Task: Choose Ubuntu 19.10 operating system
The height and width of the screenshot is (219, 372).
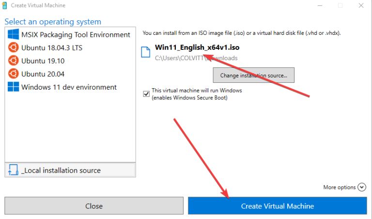Action: (x=70, y=61)
